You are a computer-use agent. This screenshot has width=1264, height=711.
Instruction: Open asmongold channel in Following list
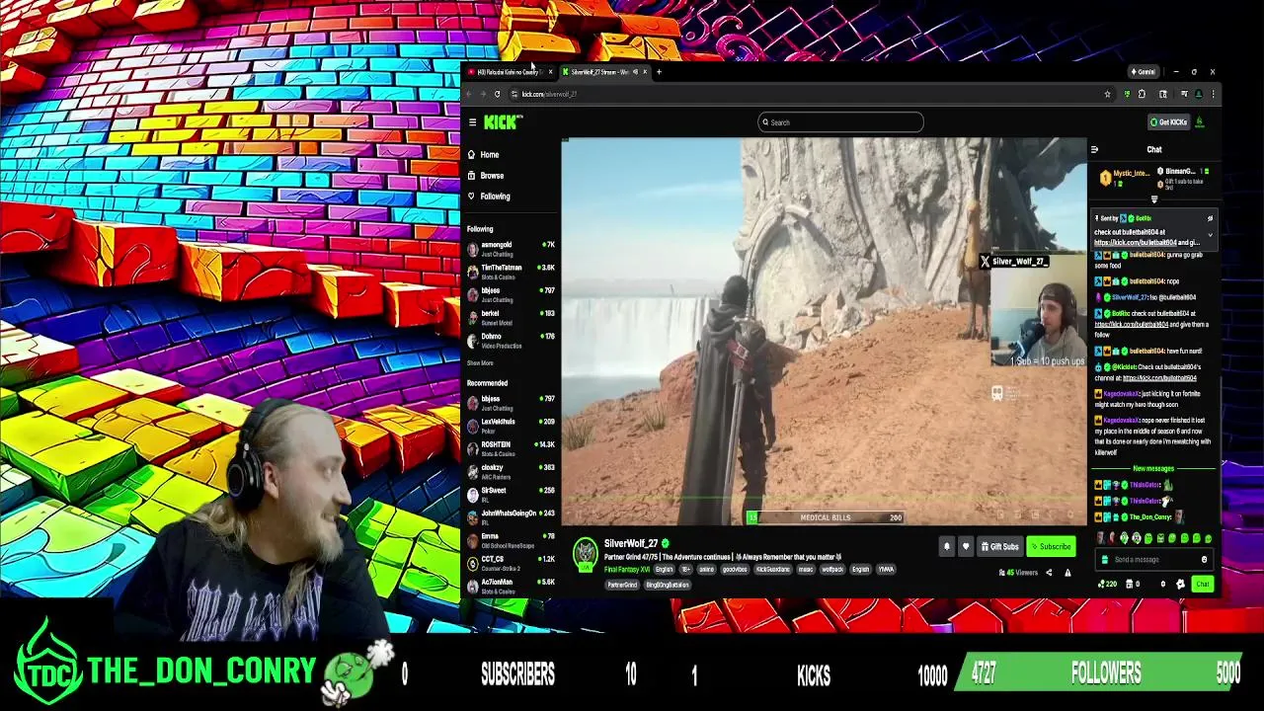point(511,249)
